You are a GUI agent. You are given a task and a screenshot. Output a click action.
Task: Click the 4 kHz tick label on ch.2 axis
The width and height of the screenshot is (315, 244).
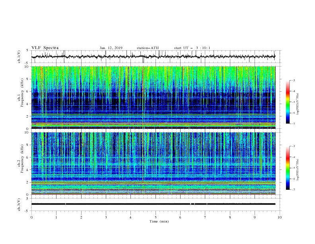pyautogui.click(x=28, y=170)
